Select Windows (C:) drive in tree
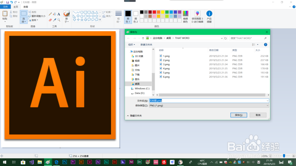Viewport: 296px width, 166px height. pos(142,88)
